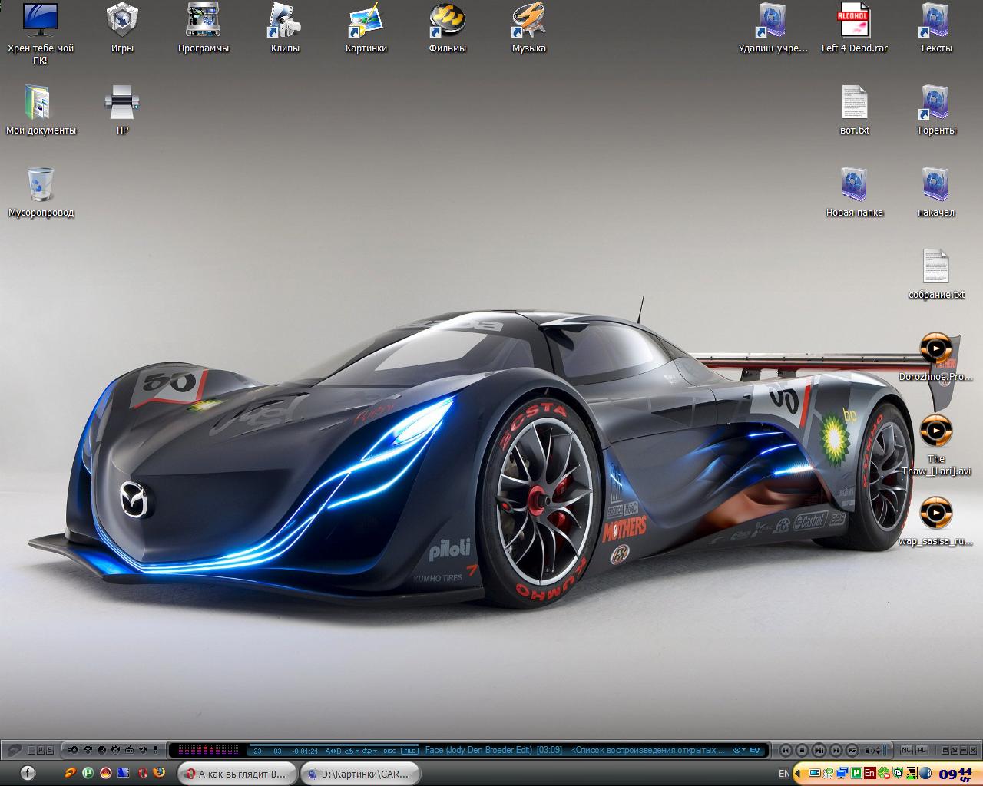Open the Мусоропровод recycle bin
983x786 pixels.
[x=41, y=185]
